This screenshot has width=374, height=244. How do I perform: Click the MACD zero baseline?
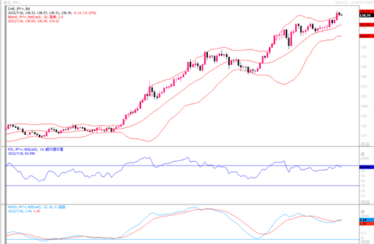click(183, 240)
